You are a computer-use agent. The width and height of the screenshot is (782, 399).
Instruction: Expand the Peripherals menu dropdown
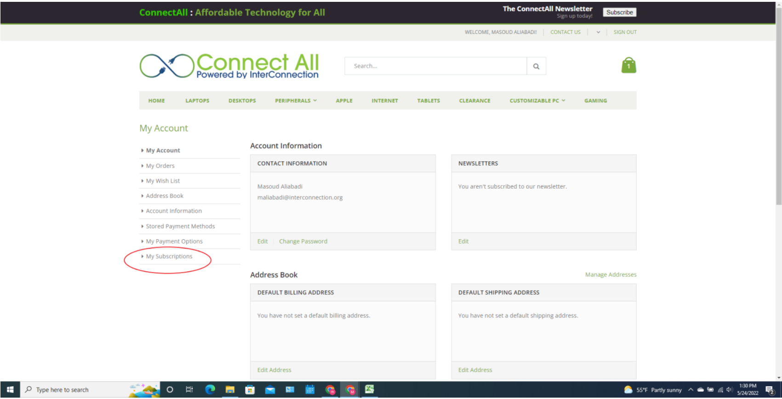click(296, 101)
